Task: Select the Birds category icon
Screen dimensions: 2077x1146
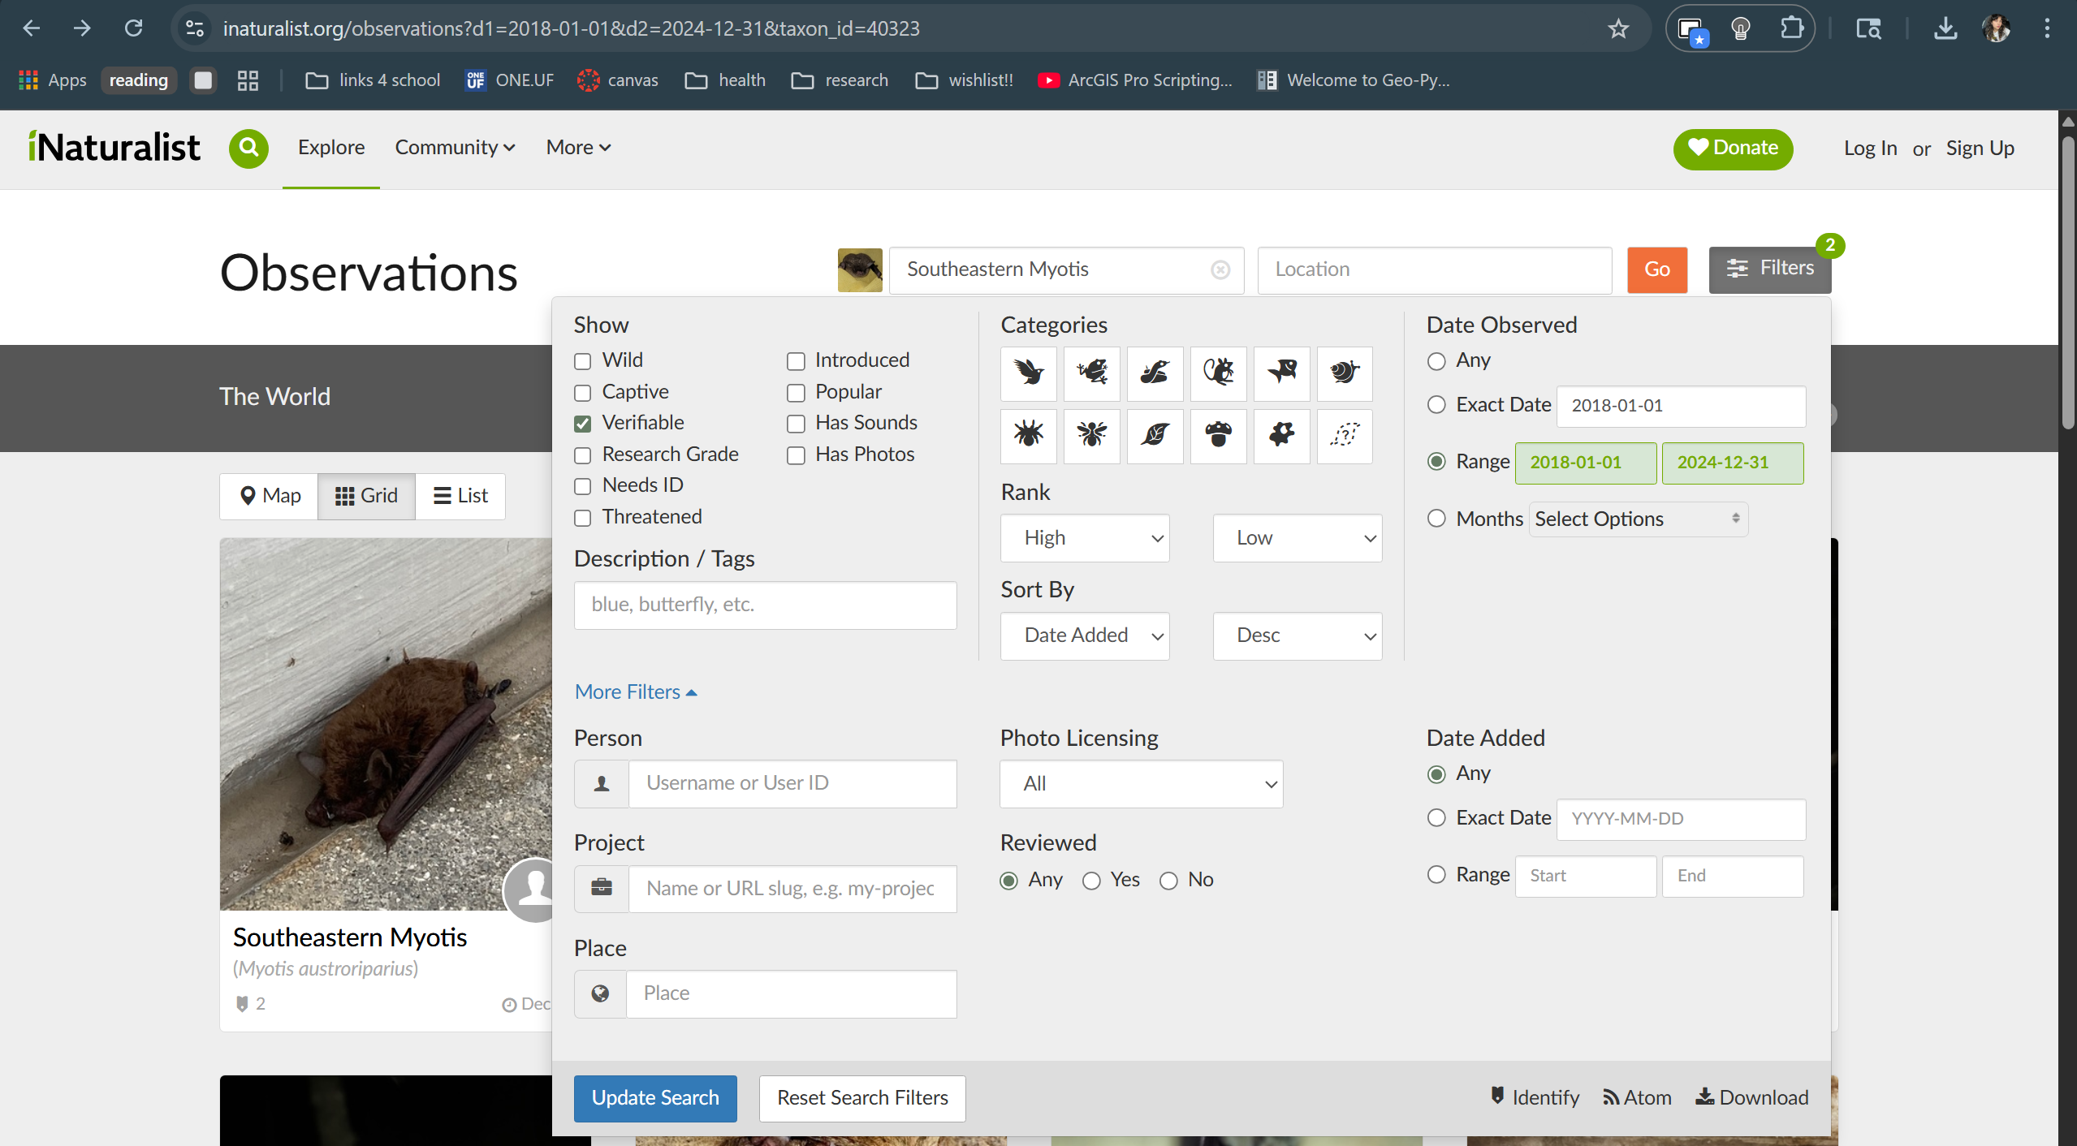Action: 1028,373
